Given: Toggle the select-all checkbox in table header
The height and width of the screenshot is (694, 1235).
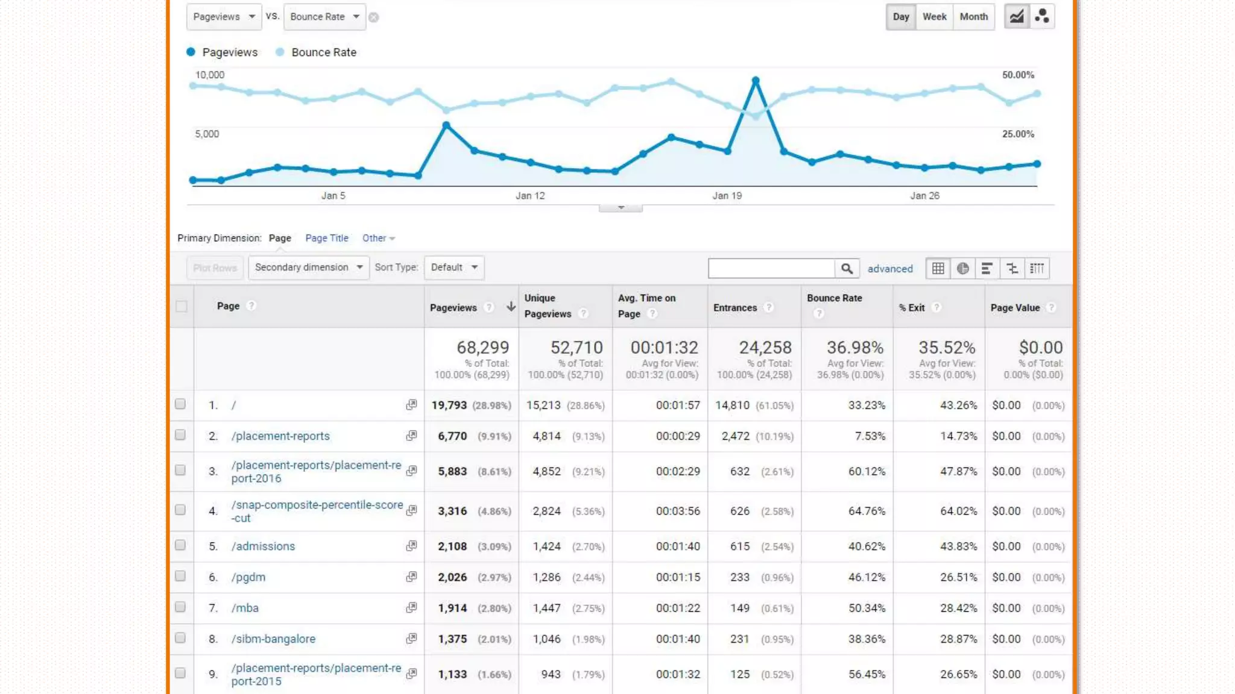Looking at the screenshot, I should click(182, 307).
